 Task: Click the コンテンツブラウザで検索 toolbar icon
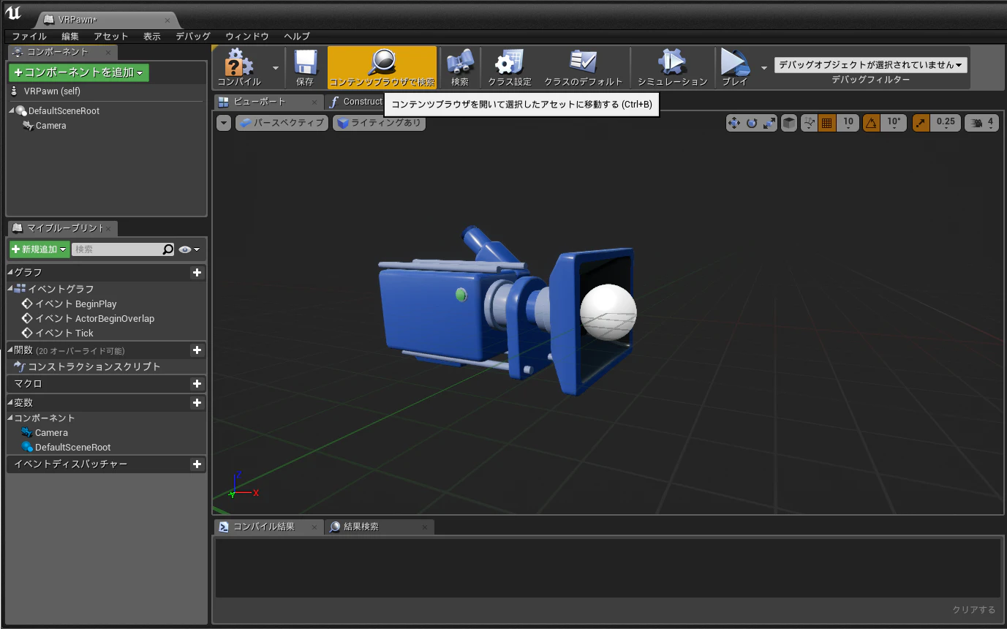coord(382,67)
